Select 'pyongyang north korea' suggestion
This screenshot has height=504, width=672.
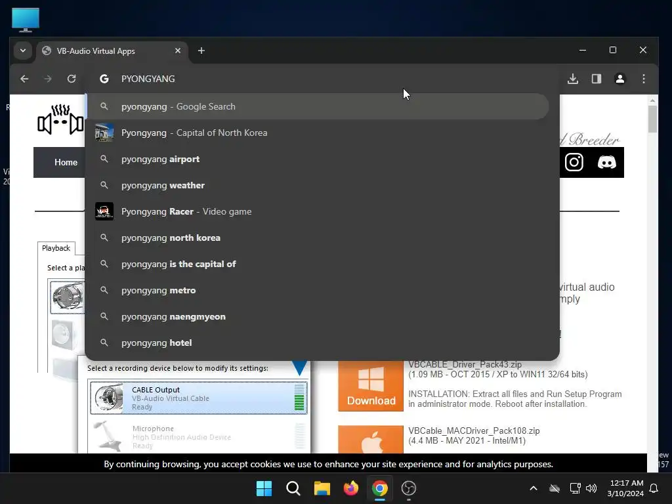pos(317,238)
